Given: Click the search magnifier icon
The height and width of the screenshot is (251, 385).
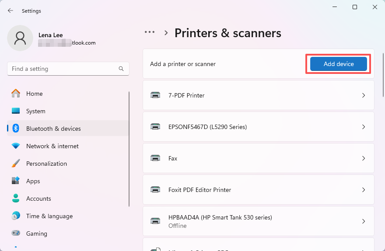Looking at the screenshot, I should 121,69.
